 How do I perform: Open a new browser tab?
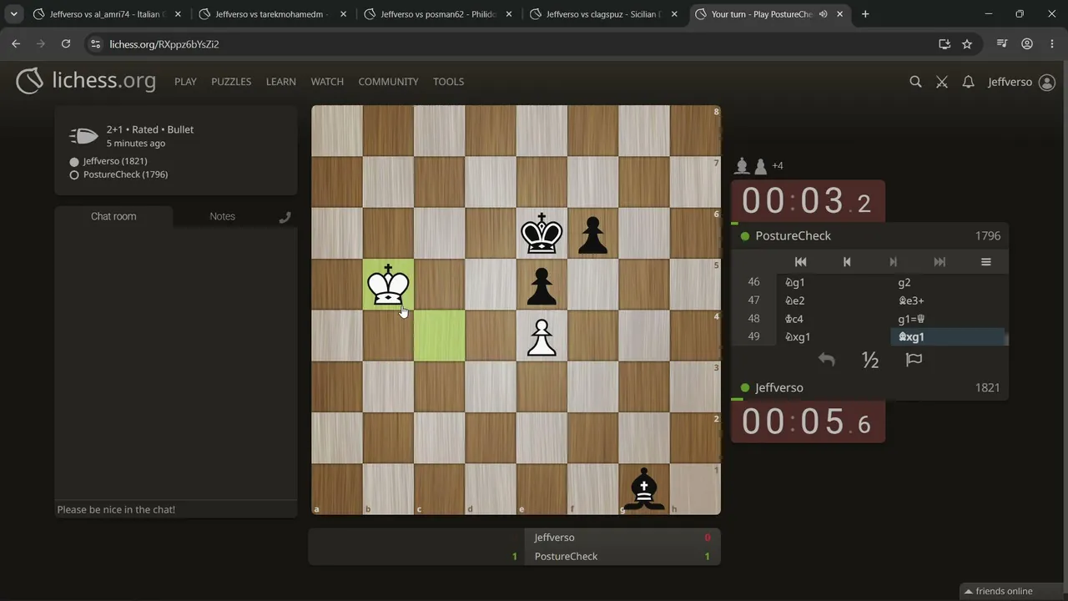(865, 14)
